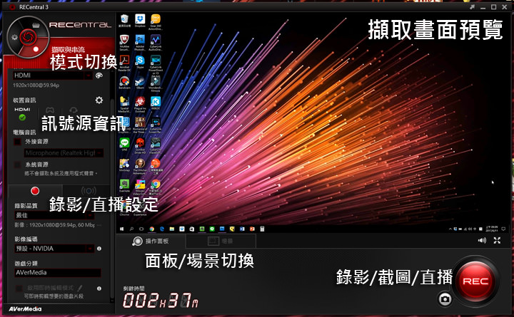Mute the preview with the speaker icon
This screenshot has width=514, height=317.
point(482,241)
